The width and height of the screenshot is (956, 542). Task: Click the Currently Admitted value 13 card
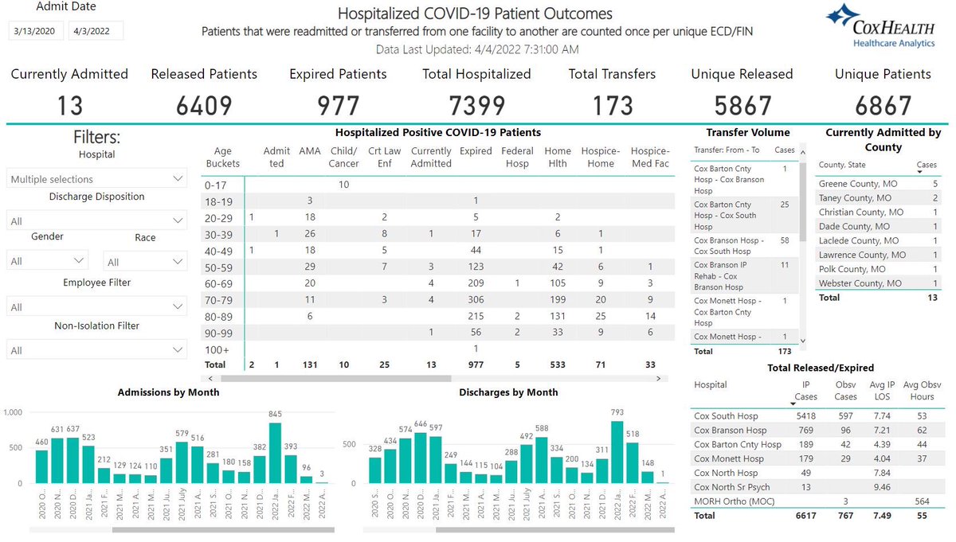(x=69, y=105)
